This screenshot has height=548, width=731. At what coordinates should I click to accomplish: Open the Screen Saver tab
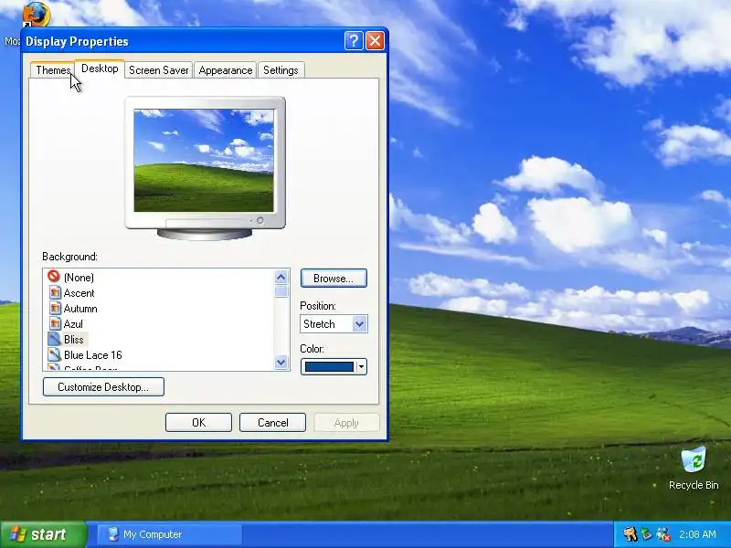click(x=158, y=70)
